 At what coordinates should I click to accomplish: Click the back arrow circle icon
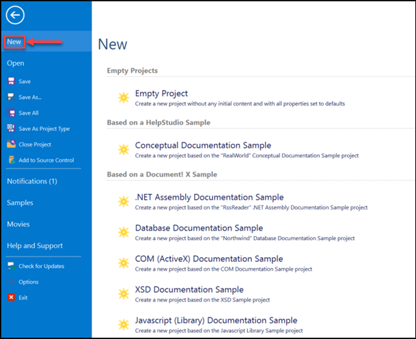(x=14, y=16)
